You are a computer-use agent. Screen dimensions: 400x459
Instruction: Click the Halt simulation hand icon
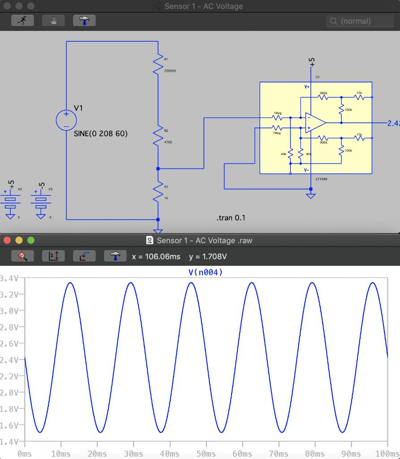53,21
